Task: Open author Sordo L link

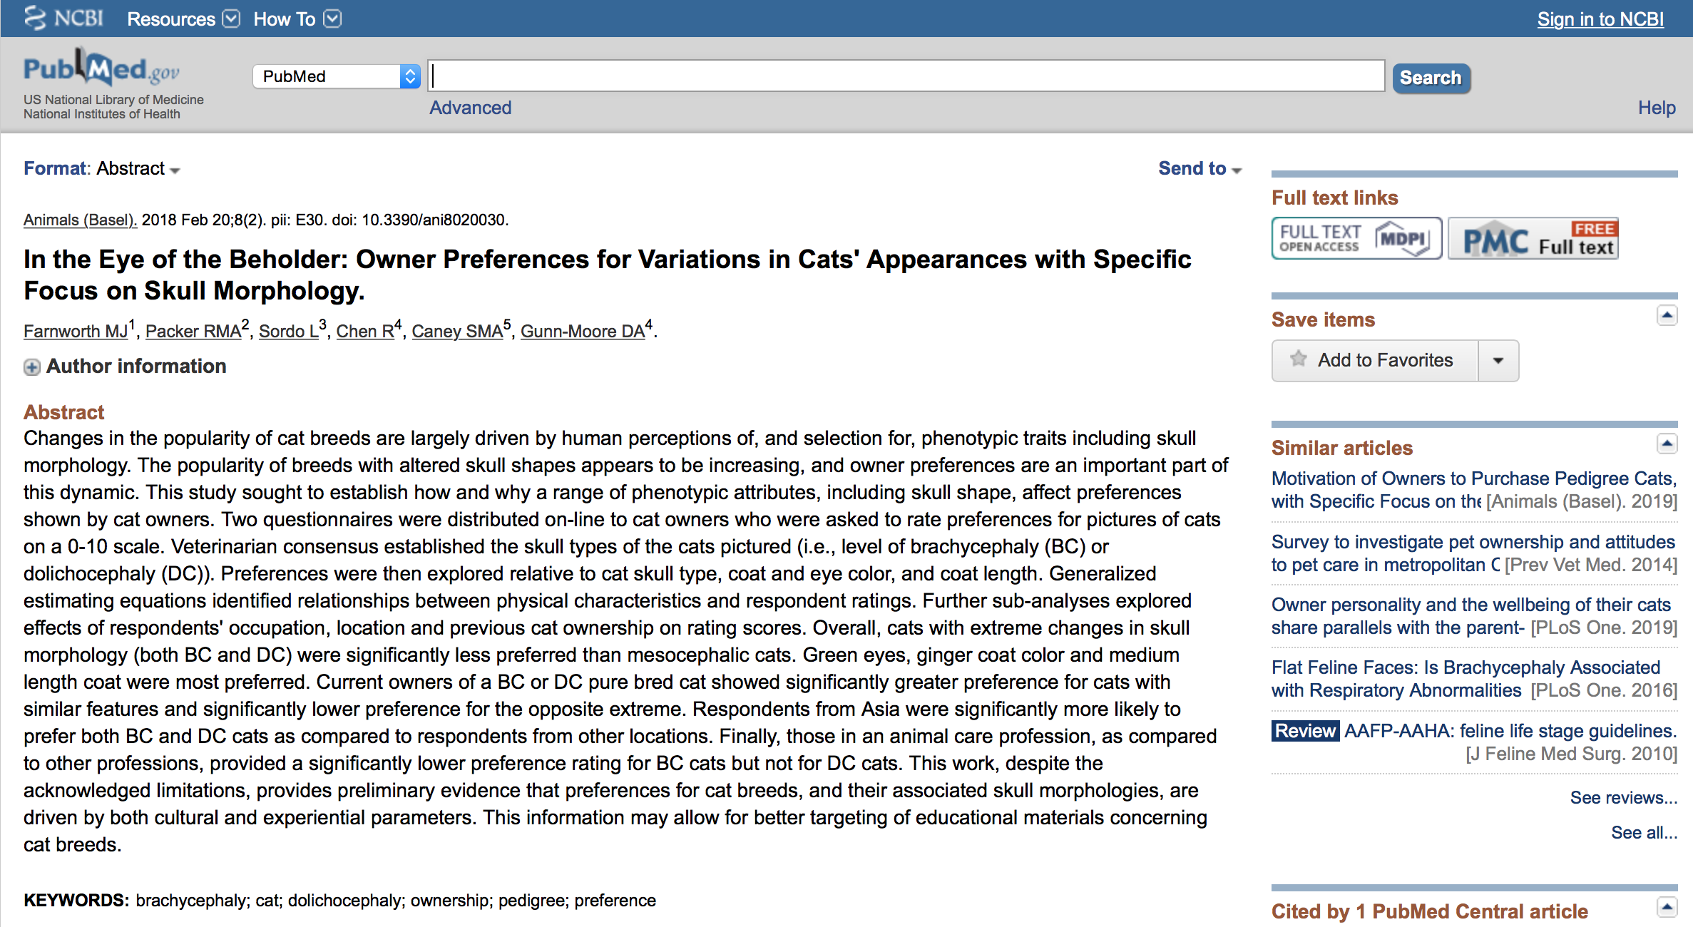Action: click(289, 332)
